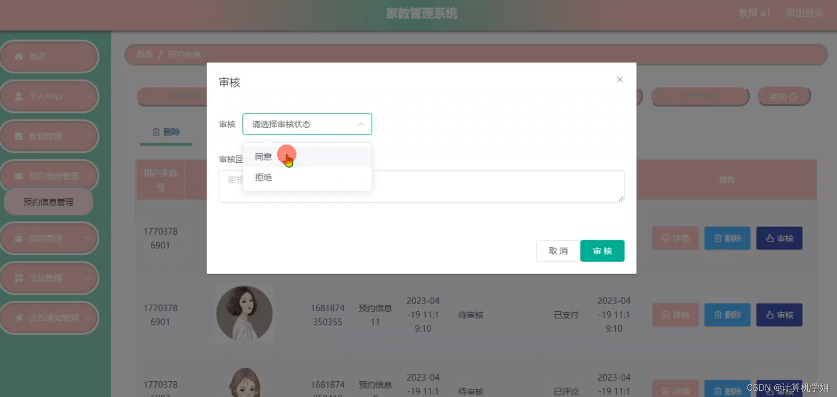Viewport: 837px width, 397px height.
Task: Click the megaphone icon beside 公告通知管理
Action: coord(19,318)
